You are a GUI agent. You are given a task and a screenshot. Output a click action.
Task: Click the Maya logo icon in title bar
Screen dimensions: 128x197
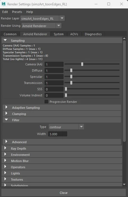[x=3, y=4]
